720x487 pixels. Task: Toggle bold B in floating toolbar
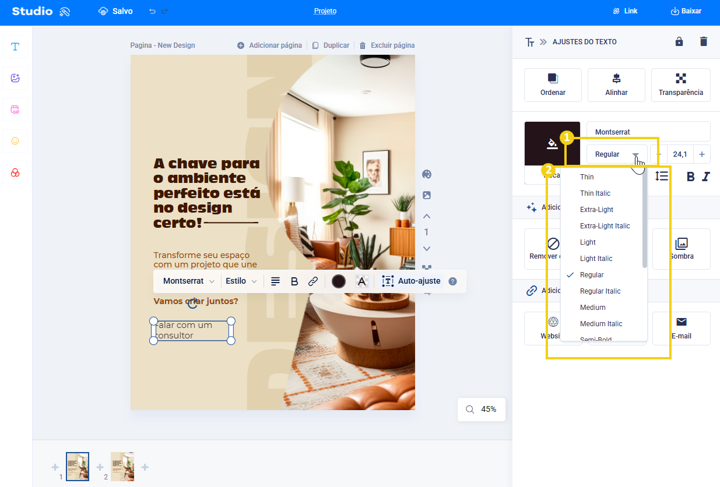pyautogui.click(x=294, y=281)
